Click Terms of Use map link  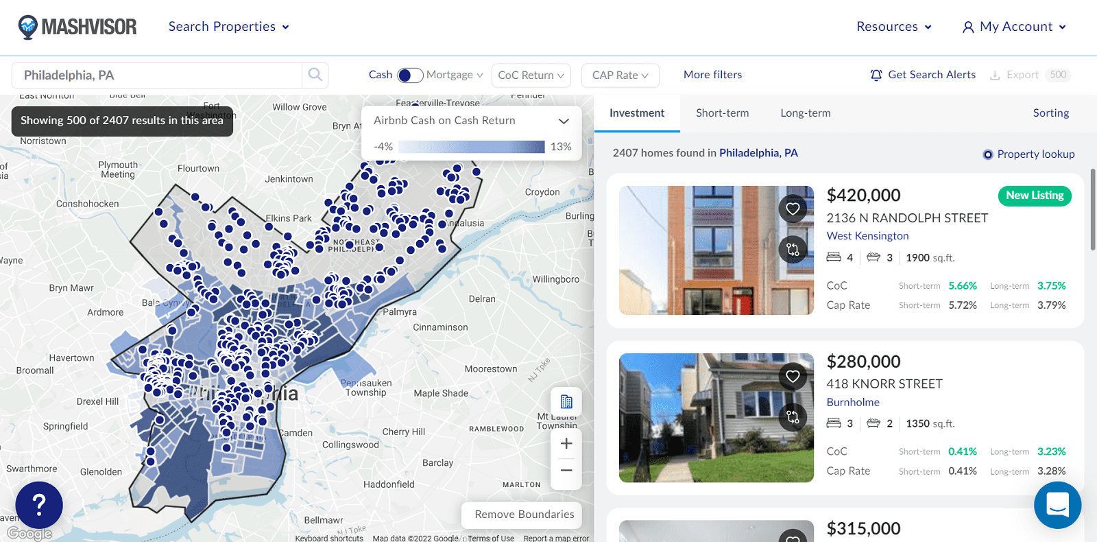(x=491, y=539)
